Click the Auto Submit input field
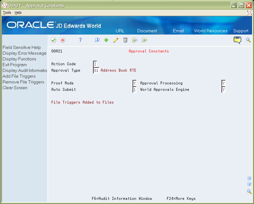The height and width of the screenshot is (204, 254). coord(134,90)
